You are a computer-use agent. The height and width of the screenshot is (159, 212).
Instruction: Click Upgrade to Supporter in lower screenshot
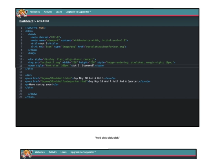(x=83, y=152)
